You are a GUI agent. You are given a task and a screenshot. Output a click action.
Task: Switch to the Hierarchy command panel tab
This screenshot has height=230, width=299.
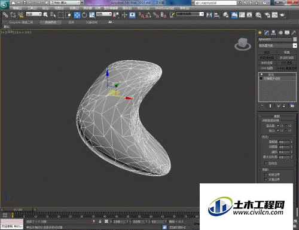click(x=274, y=33)
